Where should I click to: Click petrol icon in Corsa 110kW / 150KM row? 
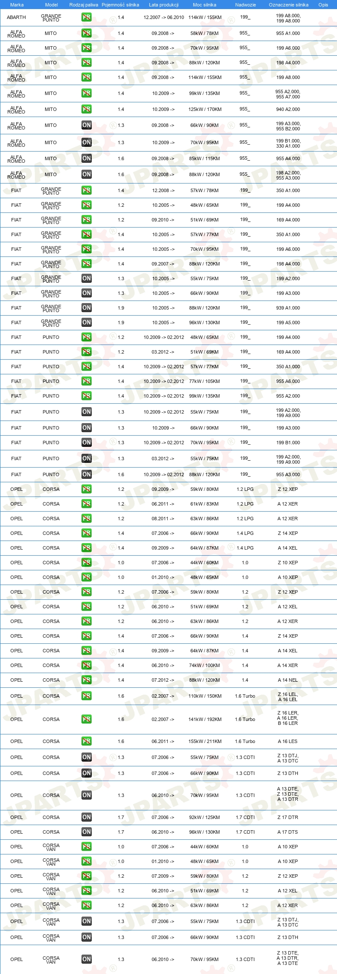[87, 696]
